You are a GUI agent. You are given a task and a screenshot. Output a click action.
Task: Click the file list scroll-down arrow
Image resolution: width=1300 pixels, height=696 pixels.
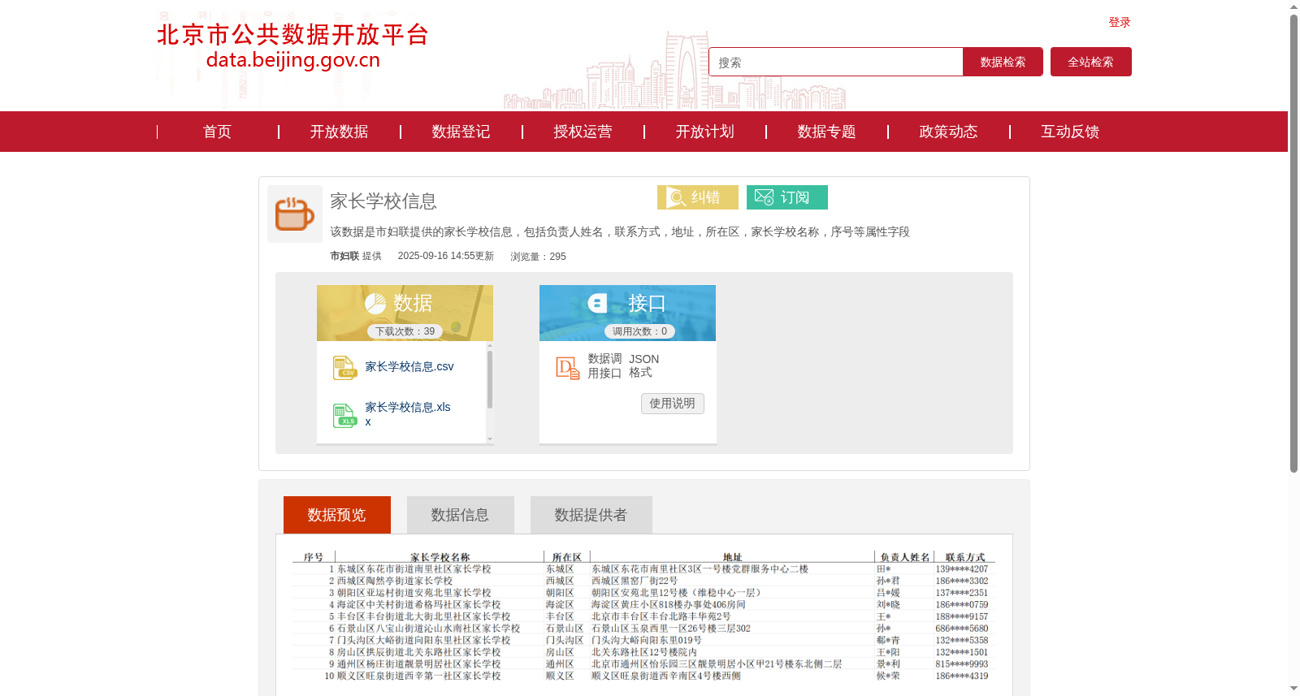pos(490,439)
